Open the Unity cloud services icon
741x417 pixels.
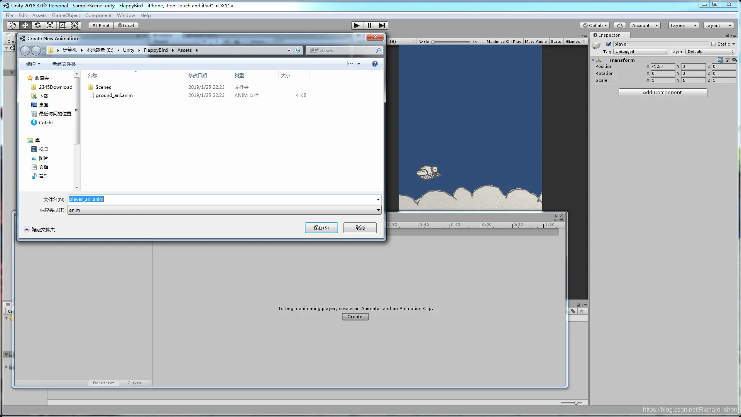coord(619,25)
